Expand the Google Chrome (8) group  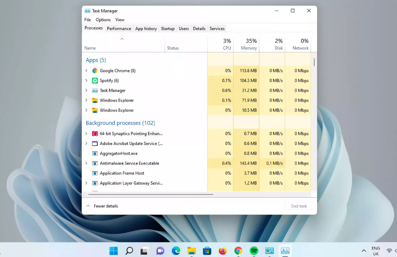86,71
